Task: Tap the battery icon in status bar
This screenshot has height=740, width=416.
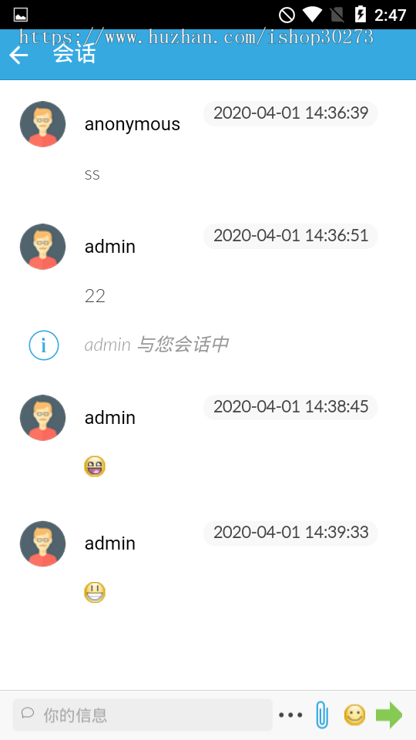Action: click(x=361, y=15)
